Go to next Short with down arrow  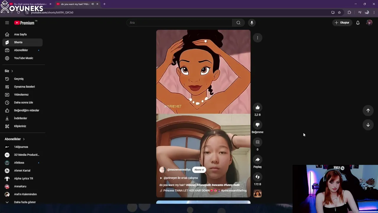coord(368,125)
